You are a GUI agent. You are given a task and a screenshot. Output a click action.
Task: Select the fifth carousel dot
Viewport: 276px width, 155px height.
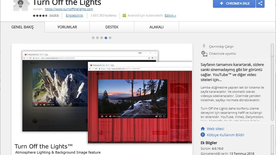(x=110, y=38)
